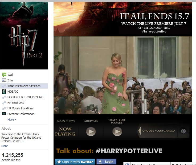The height and width of the screenshot is (165, 196).
Task: Open the Premiere Information tab
Action: [21, 114]
